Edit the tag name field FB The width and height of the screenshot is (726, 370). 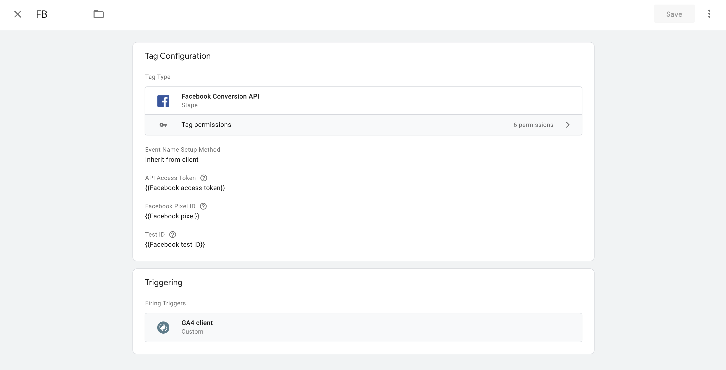tap(61, 14)
